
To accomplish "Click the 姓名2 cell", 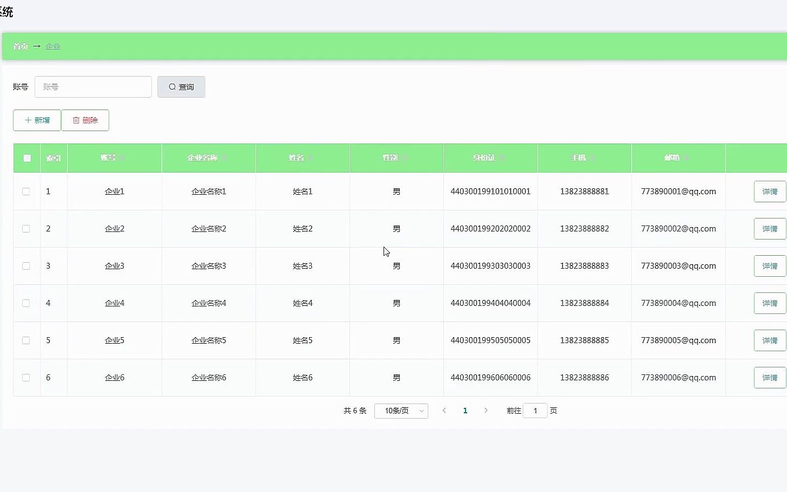I will click(x=303, y=229).
